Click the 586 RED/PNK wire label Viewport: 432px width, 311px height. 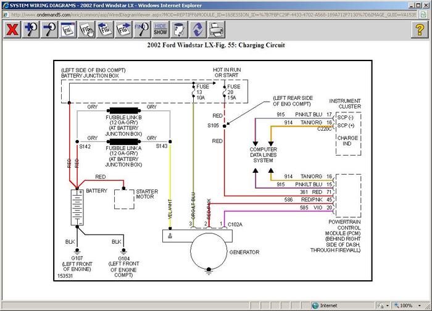click(304, 199)
